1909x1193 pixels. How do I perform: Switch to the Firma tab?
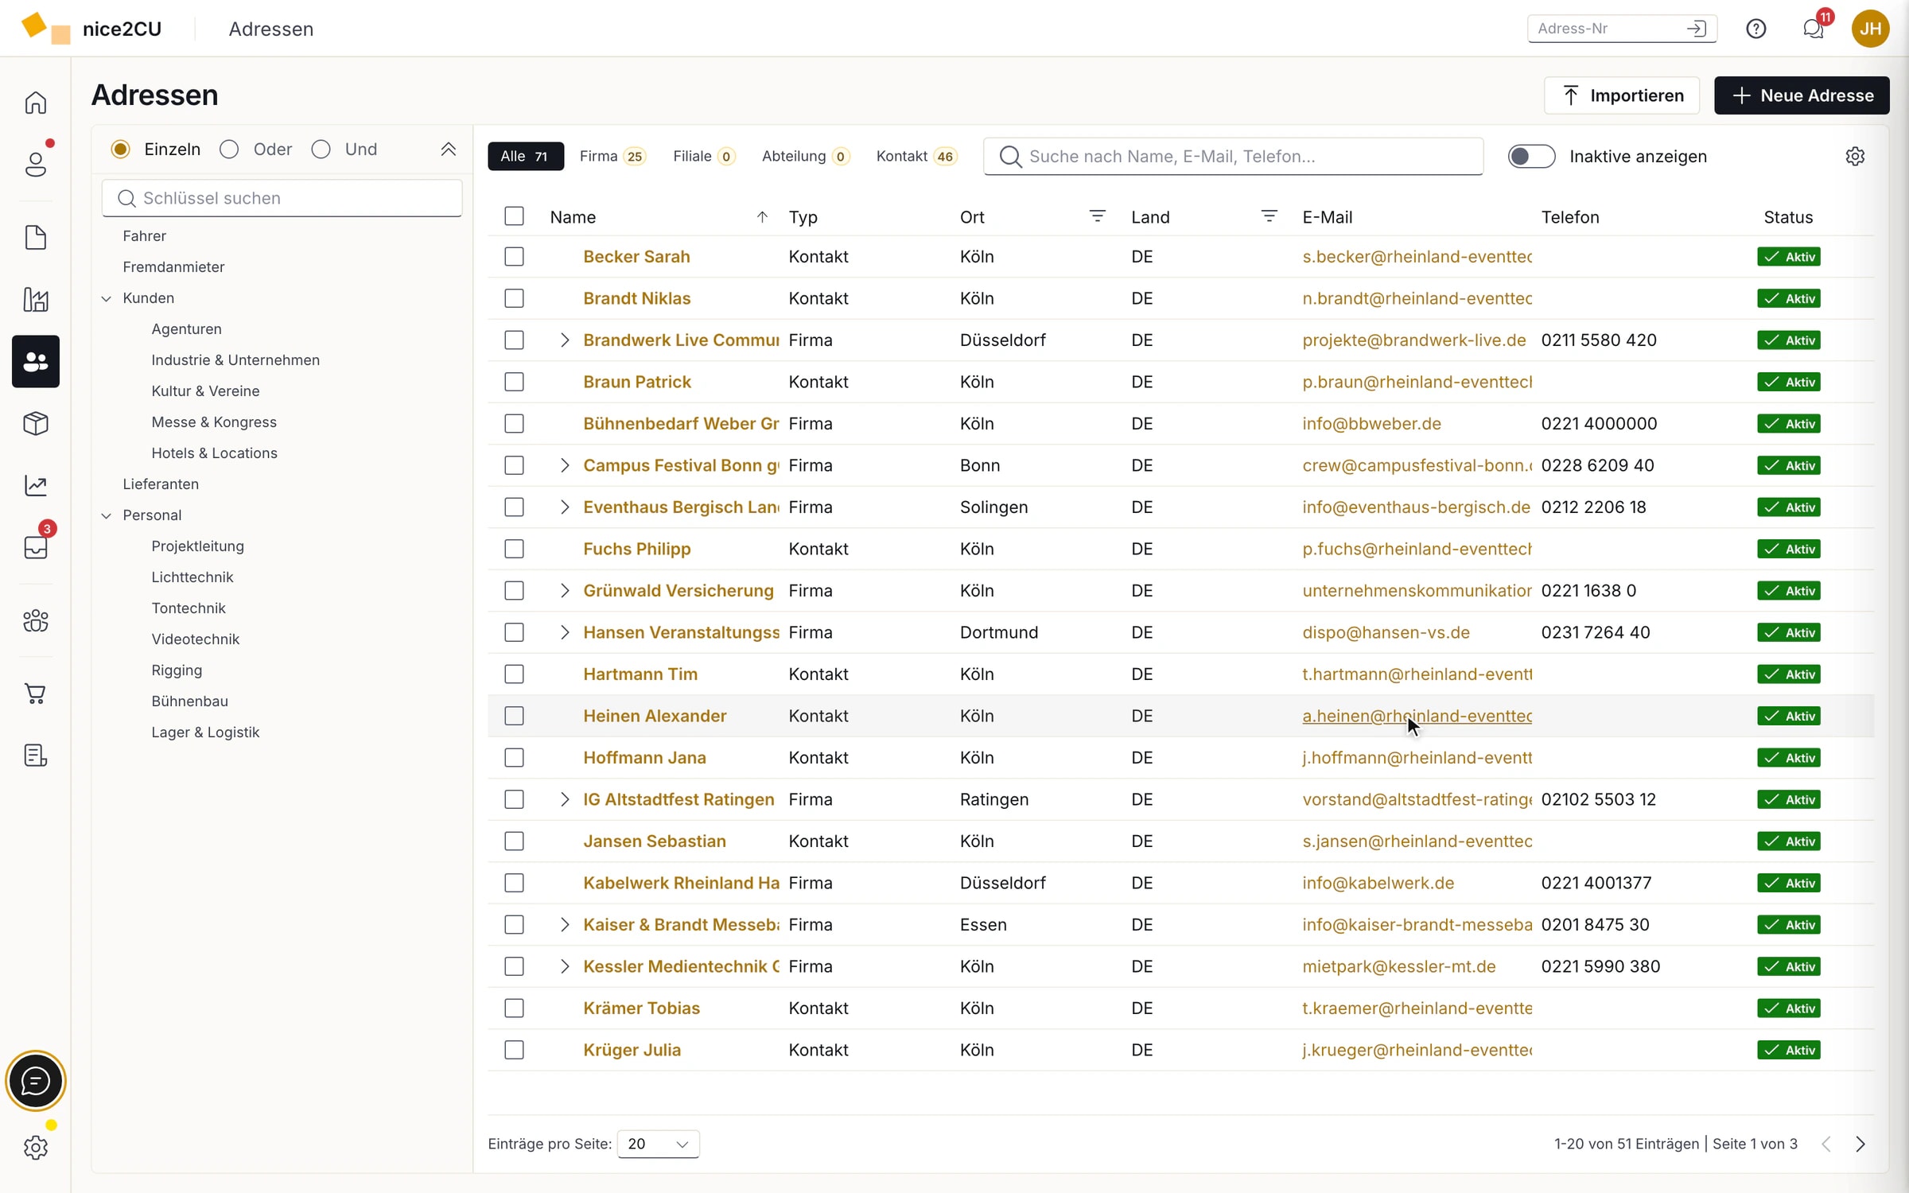(x=612, y=156)
